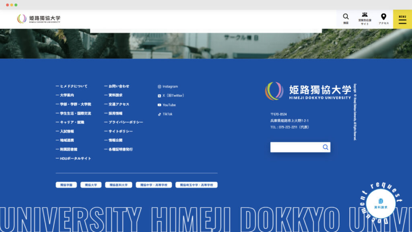Open 学生生活・国際交流 footer link
The height and width of the screenshot is (232, 412).
(73, 113)
